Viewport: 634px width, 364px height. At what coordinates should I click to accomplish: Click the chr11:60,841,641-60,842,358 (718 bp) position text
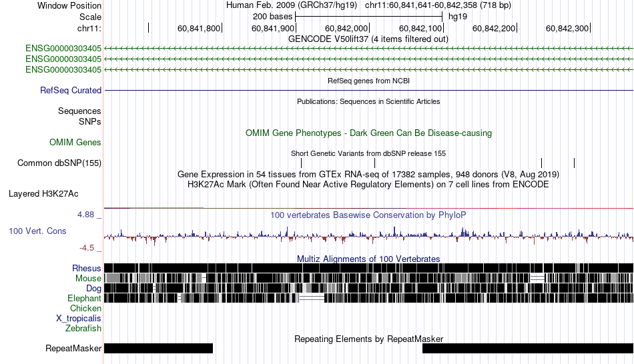438,5
